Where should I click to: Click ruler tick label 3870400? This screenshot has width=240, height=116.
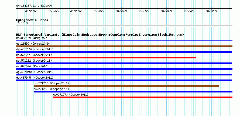[76, 11]
